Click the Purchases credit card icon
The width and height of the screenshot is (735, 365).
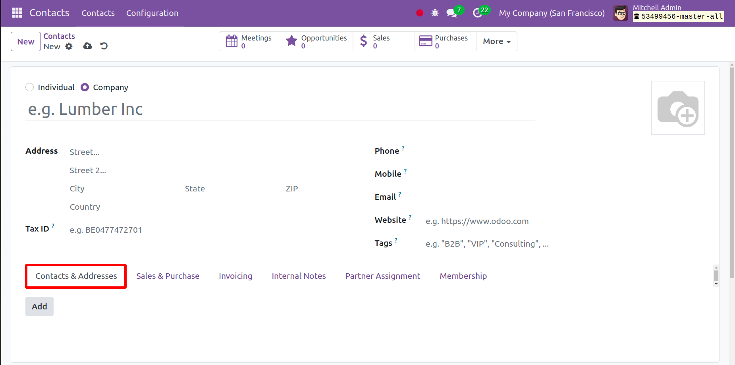[x=426, y=41]
